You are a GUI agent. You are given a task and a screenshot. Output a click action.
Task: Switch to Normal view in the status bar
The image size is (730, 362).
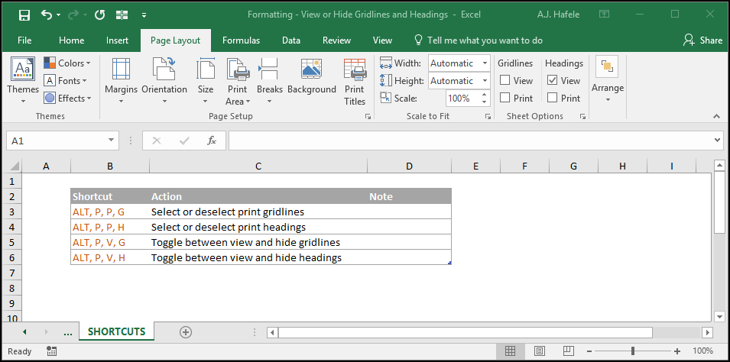click(510, 351)
